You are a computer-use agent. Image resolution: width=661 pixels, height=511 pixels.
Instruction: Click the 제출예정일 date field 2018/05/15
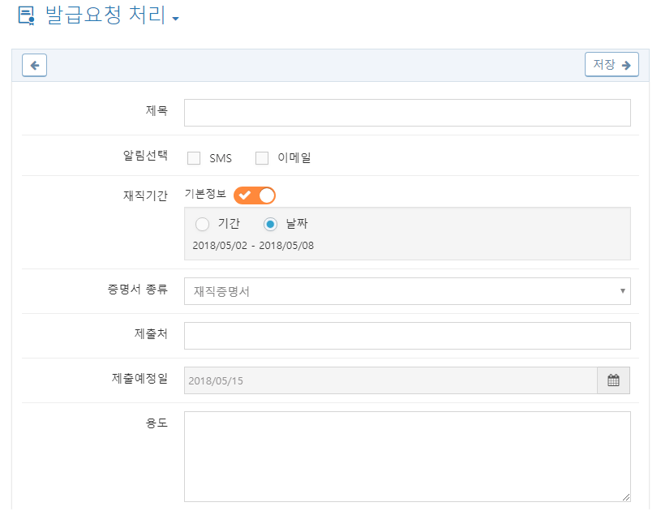(x=391, y=380)
